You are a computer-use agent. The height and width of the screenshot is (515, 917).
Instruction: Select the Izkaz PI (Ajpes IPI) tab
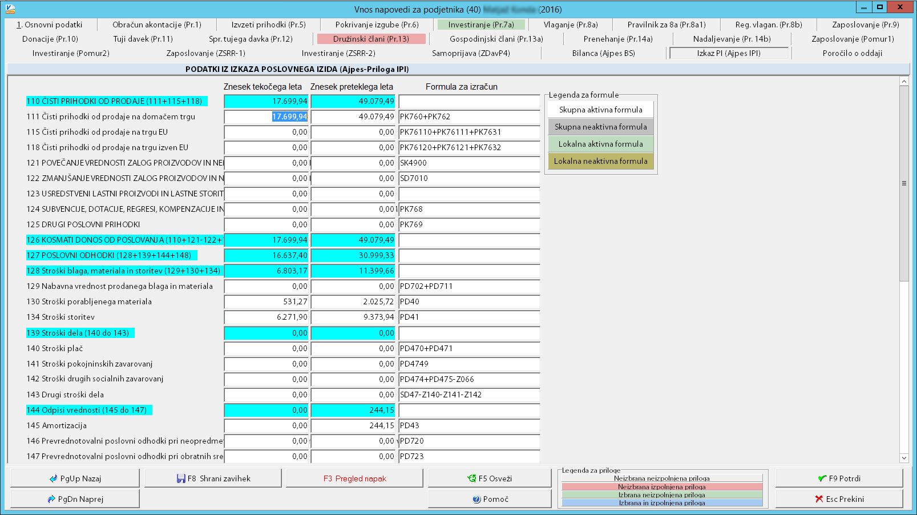click(729, 53)
